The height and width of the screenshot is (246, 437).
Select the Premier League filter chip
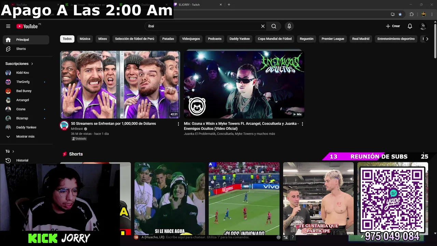[333, 39]
